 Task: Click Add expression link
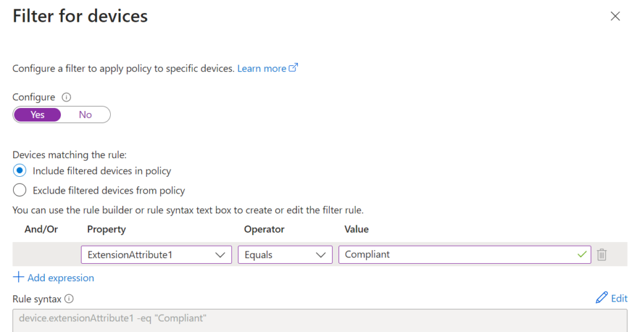60,277
